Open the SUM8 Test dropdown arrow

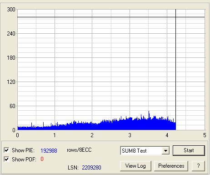[165, 151]
